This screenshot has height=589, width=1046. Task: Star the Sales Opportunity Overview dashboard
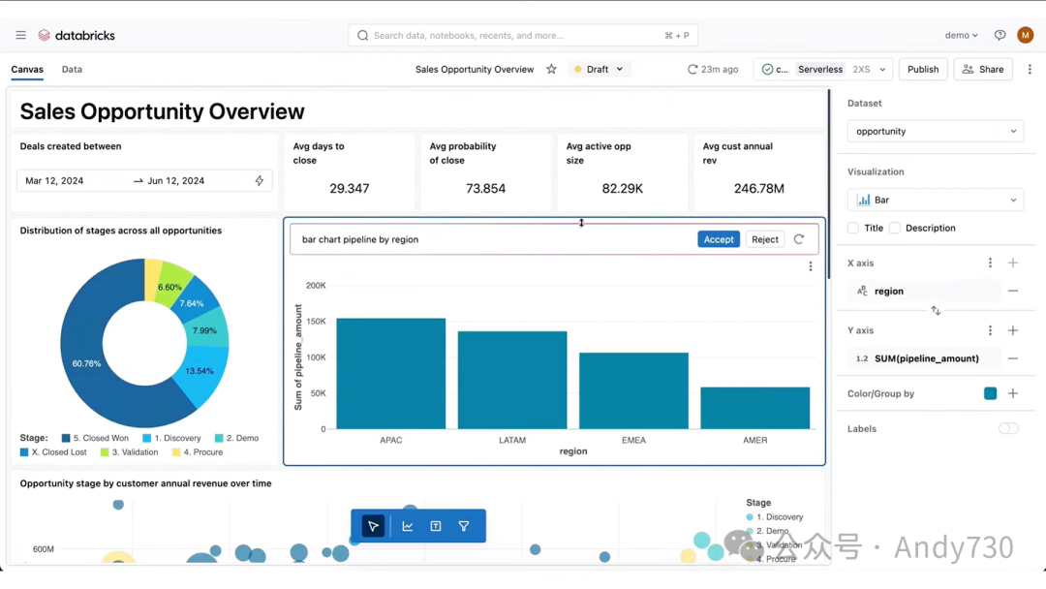tap(551, 70)
